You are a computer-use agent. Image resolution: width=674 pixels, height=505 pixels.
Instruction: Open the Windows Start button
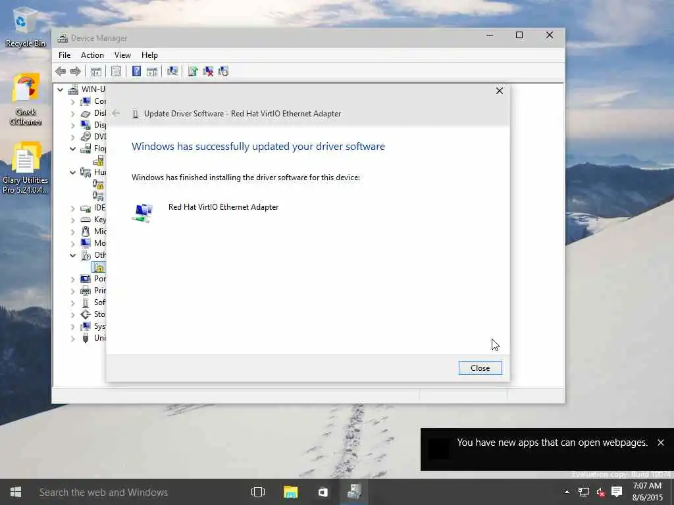pyautogui.click(x=16, y=492)
